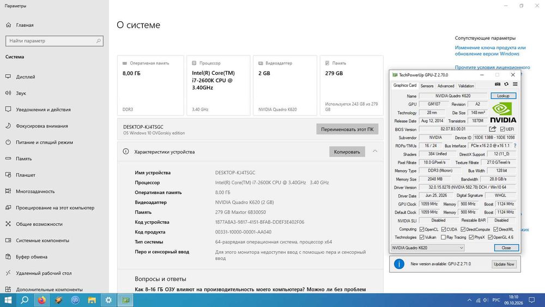Click the РУС language indicator

pyautogui.click(x=496, y=300)
